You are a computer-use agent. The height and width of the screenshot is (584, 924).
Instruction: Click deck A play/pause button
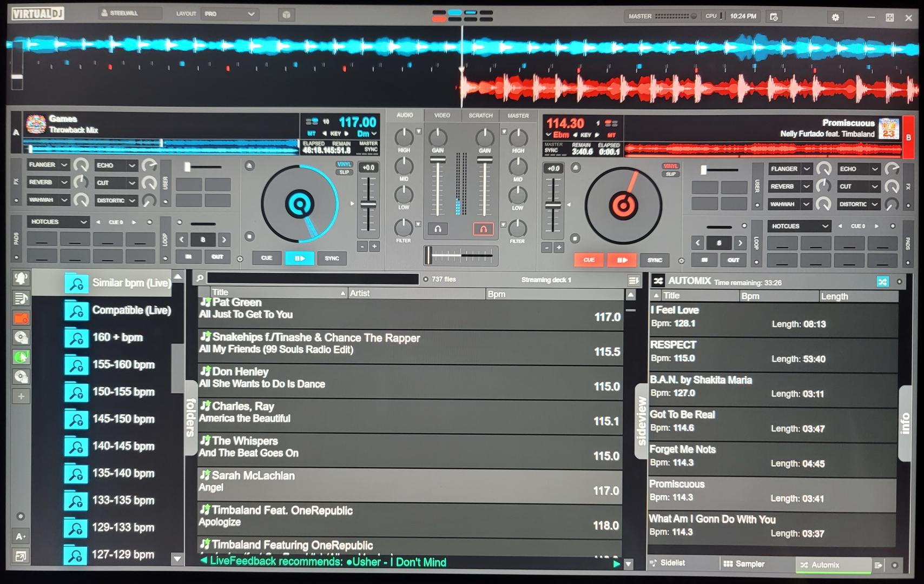pos(300,258)
